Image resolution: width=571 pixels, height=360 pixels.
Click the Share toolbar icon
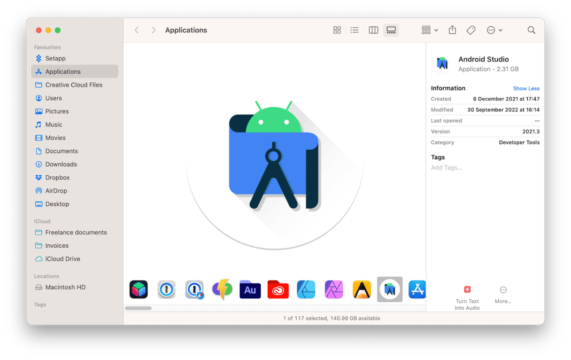tap(452, 30)
